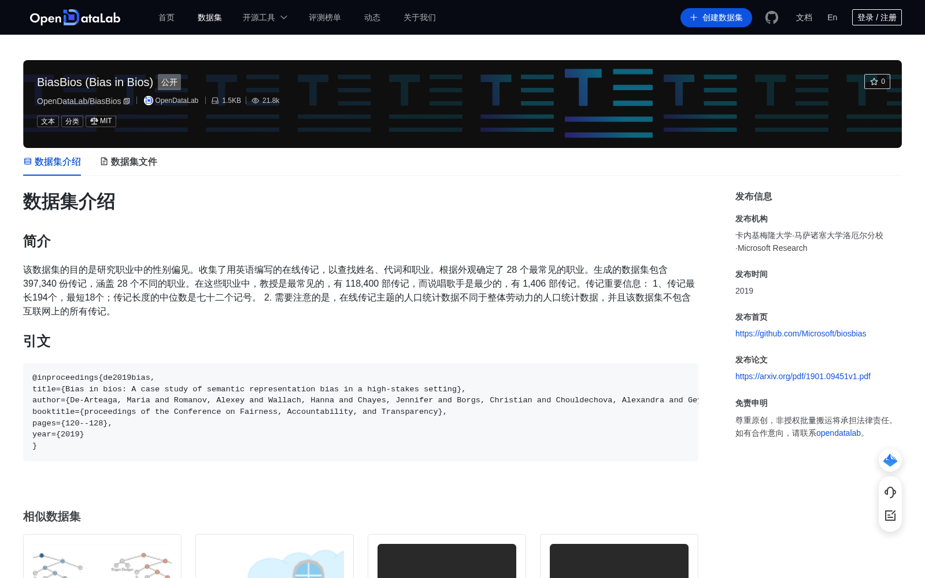This screenshot has height=578, width=925.
Task: Click the opendatalab contact link
Action: tap(838, 433)
